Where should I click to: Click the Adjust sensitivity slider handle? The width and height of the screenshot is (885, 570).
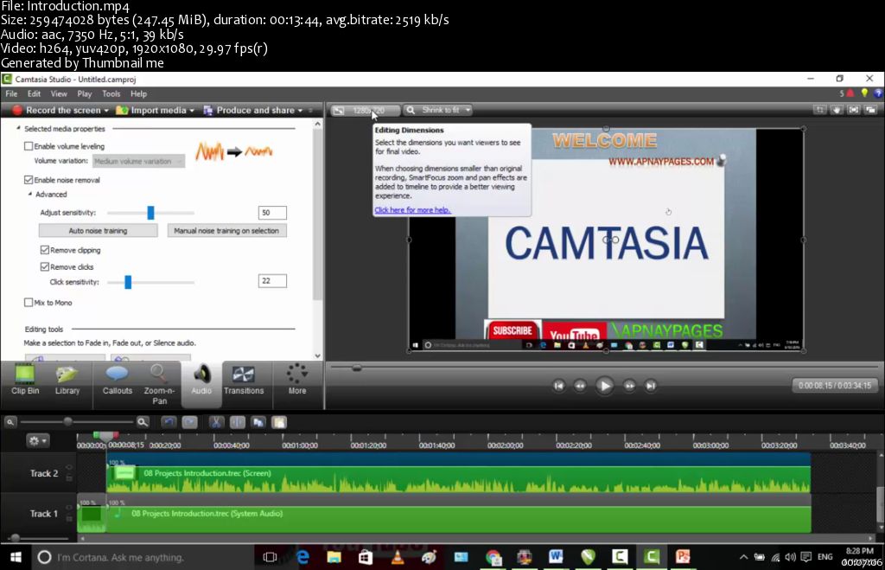[x=150, y=213]
